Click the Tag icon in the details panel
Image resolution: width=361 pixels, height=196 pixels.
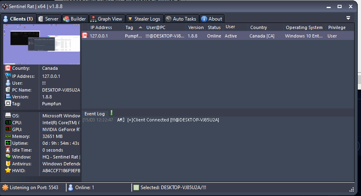8,103
